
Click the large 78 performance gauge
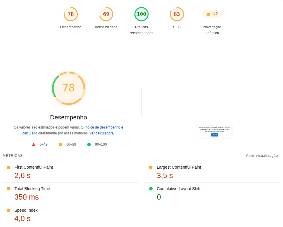(69, 88)
